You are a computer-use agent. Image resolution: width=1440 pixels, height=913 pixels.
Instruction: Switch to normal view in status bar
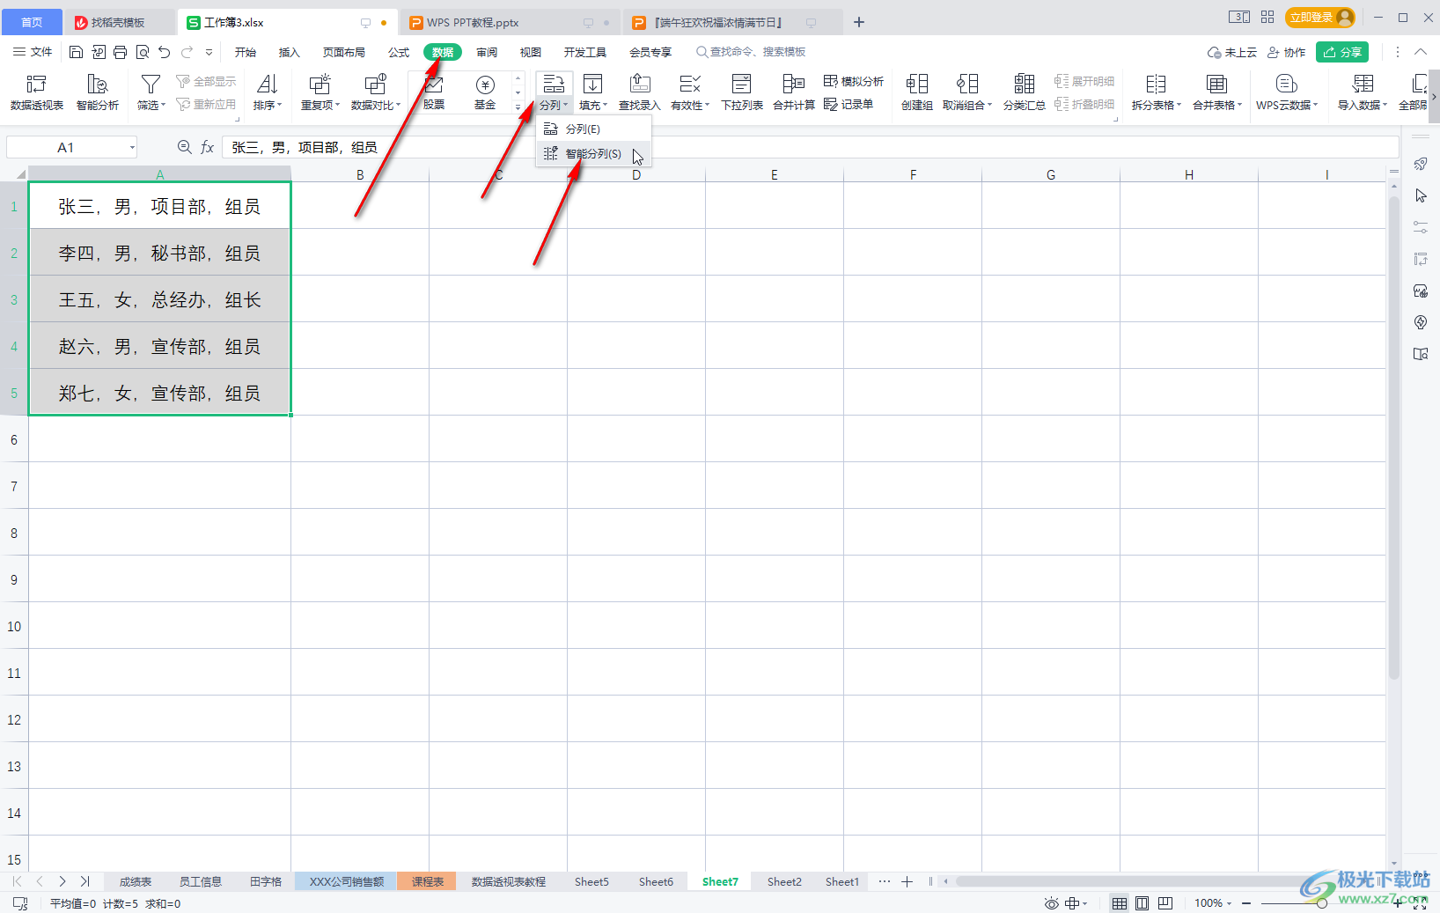(1120, 903)
